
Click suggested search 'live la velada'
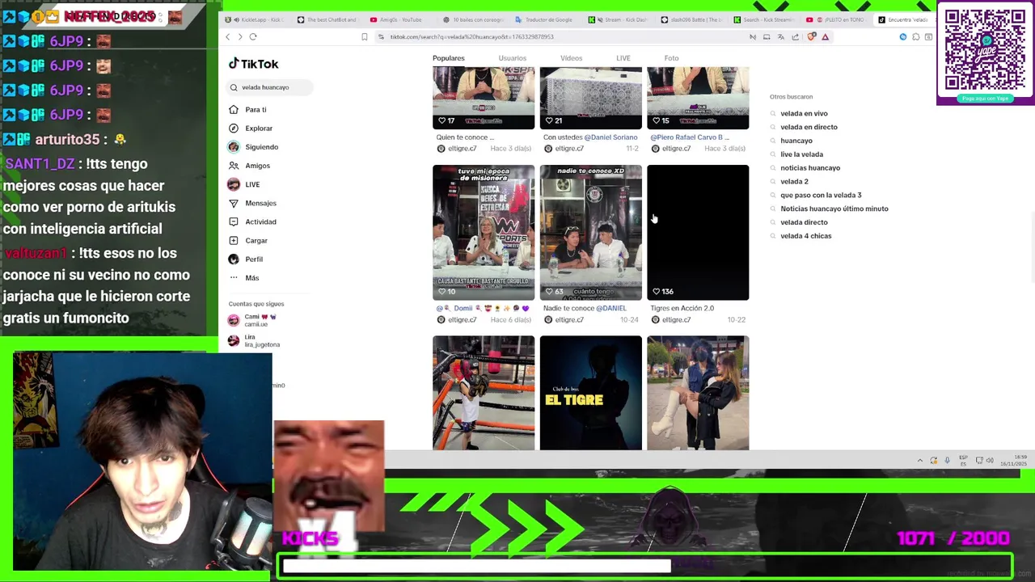click(801, 154)
